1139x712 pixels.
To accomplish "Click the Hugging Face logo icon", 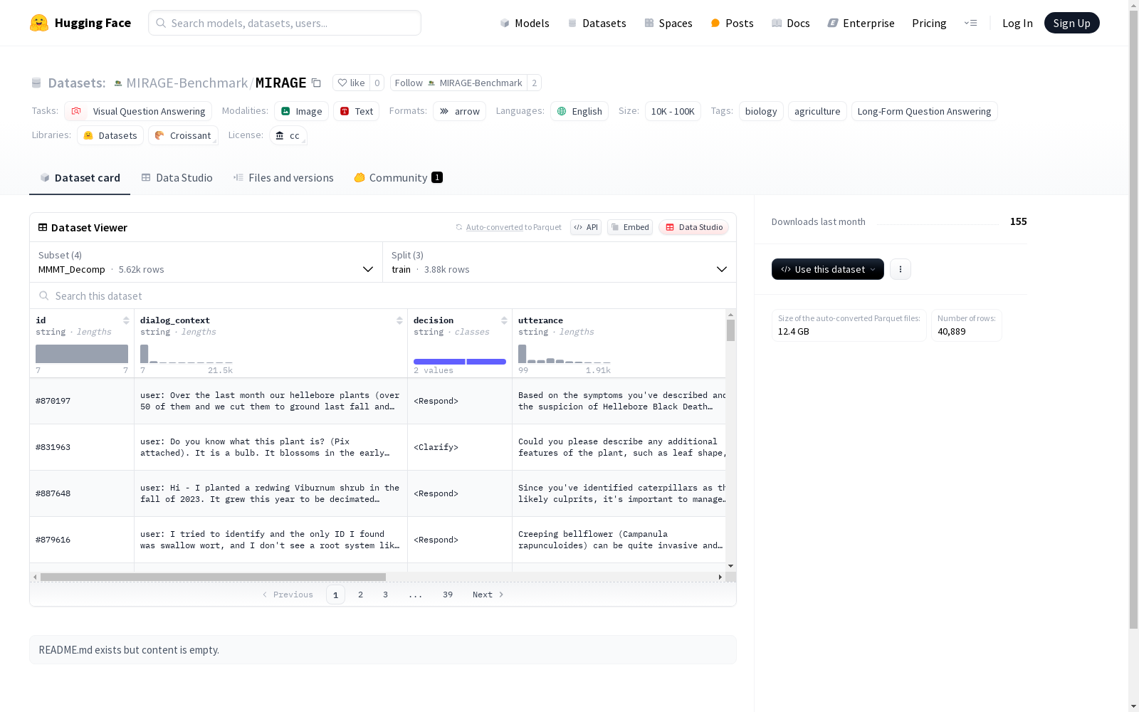I will (39, 23).
